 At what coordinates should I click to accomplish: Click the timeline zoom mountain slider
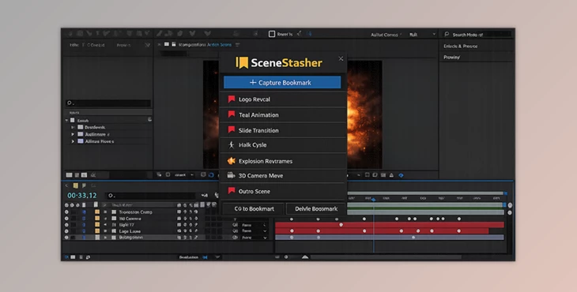pos(305,257)
